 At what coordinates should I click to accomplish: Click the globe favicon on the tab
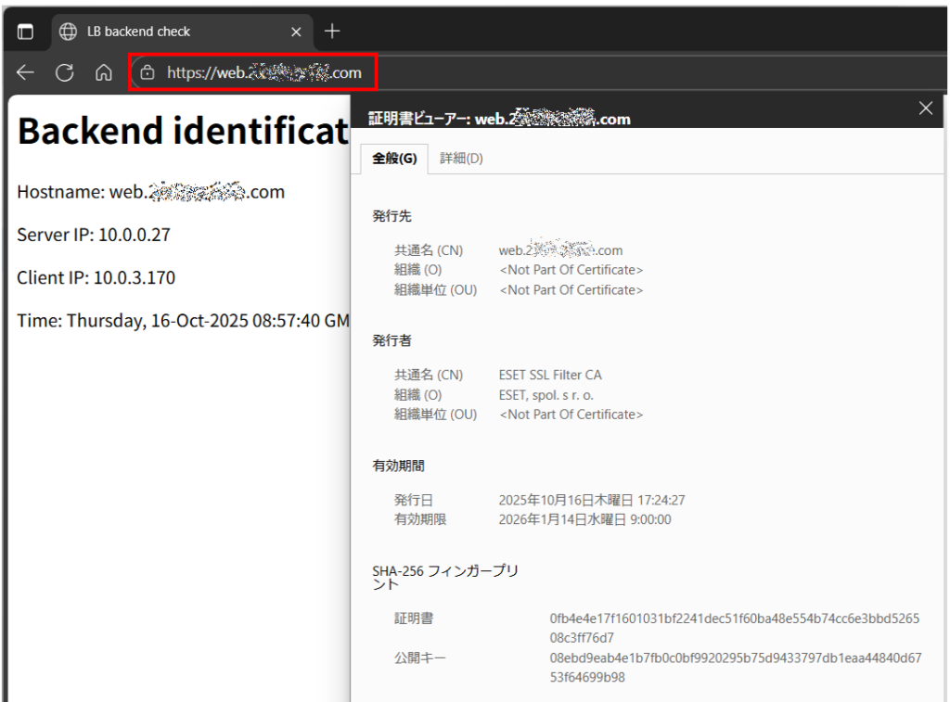(x=68, y=32)
